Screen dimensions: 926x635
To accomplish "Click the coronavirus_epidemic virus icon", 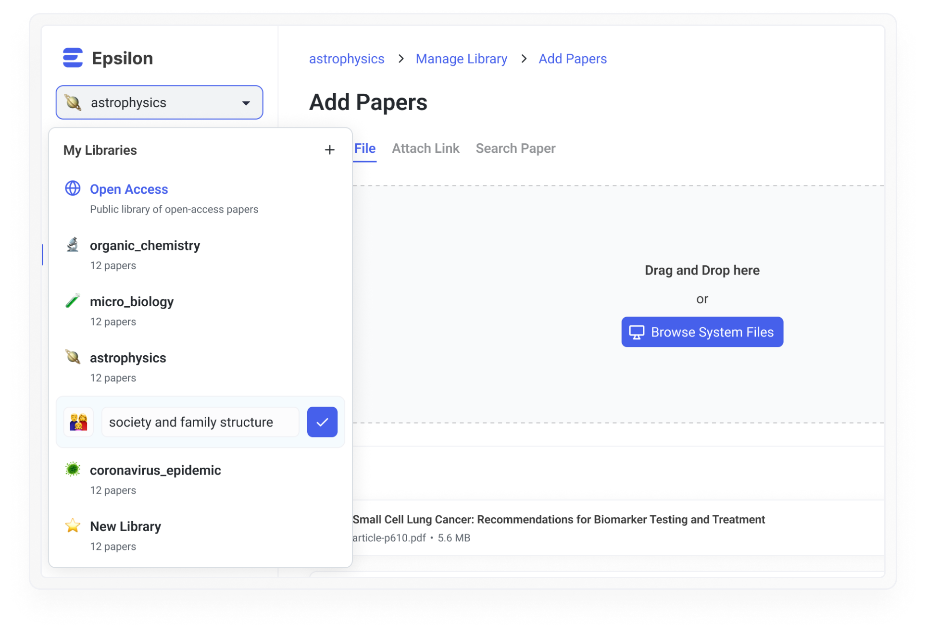I will (x=73, y=469).
